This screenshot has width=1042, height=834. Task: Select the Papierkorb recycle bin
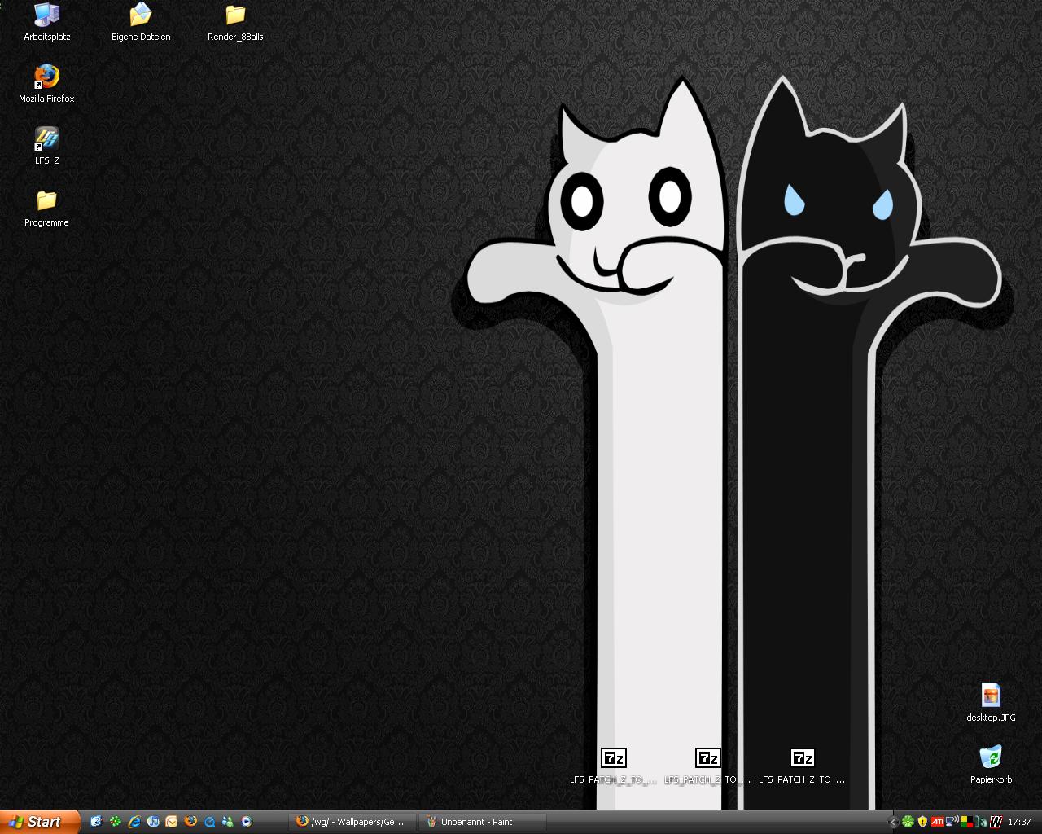coord(991,765)
